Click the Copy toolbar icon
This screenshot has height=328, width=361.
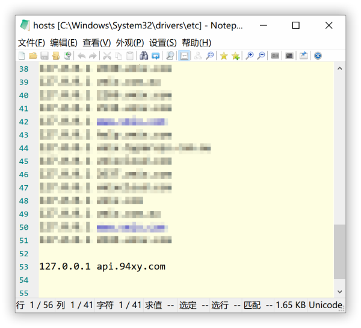[119, 55]
